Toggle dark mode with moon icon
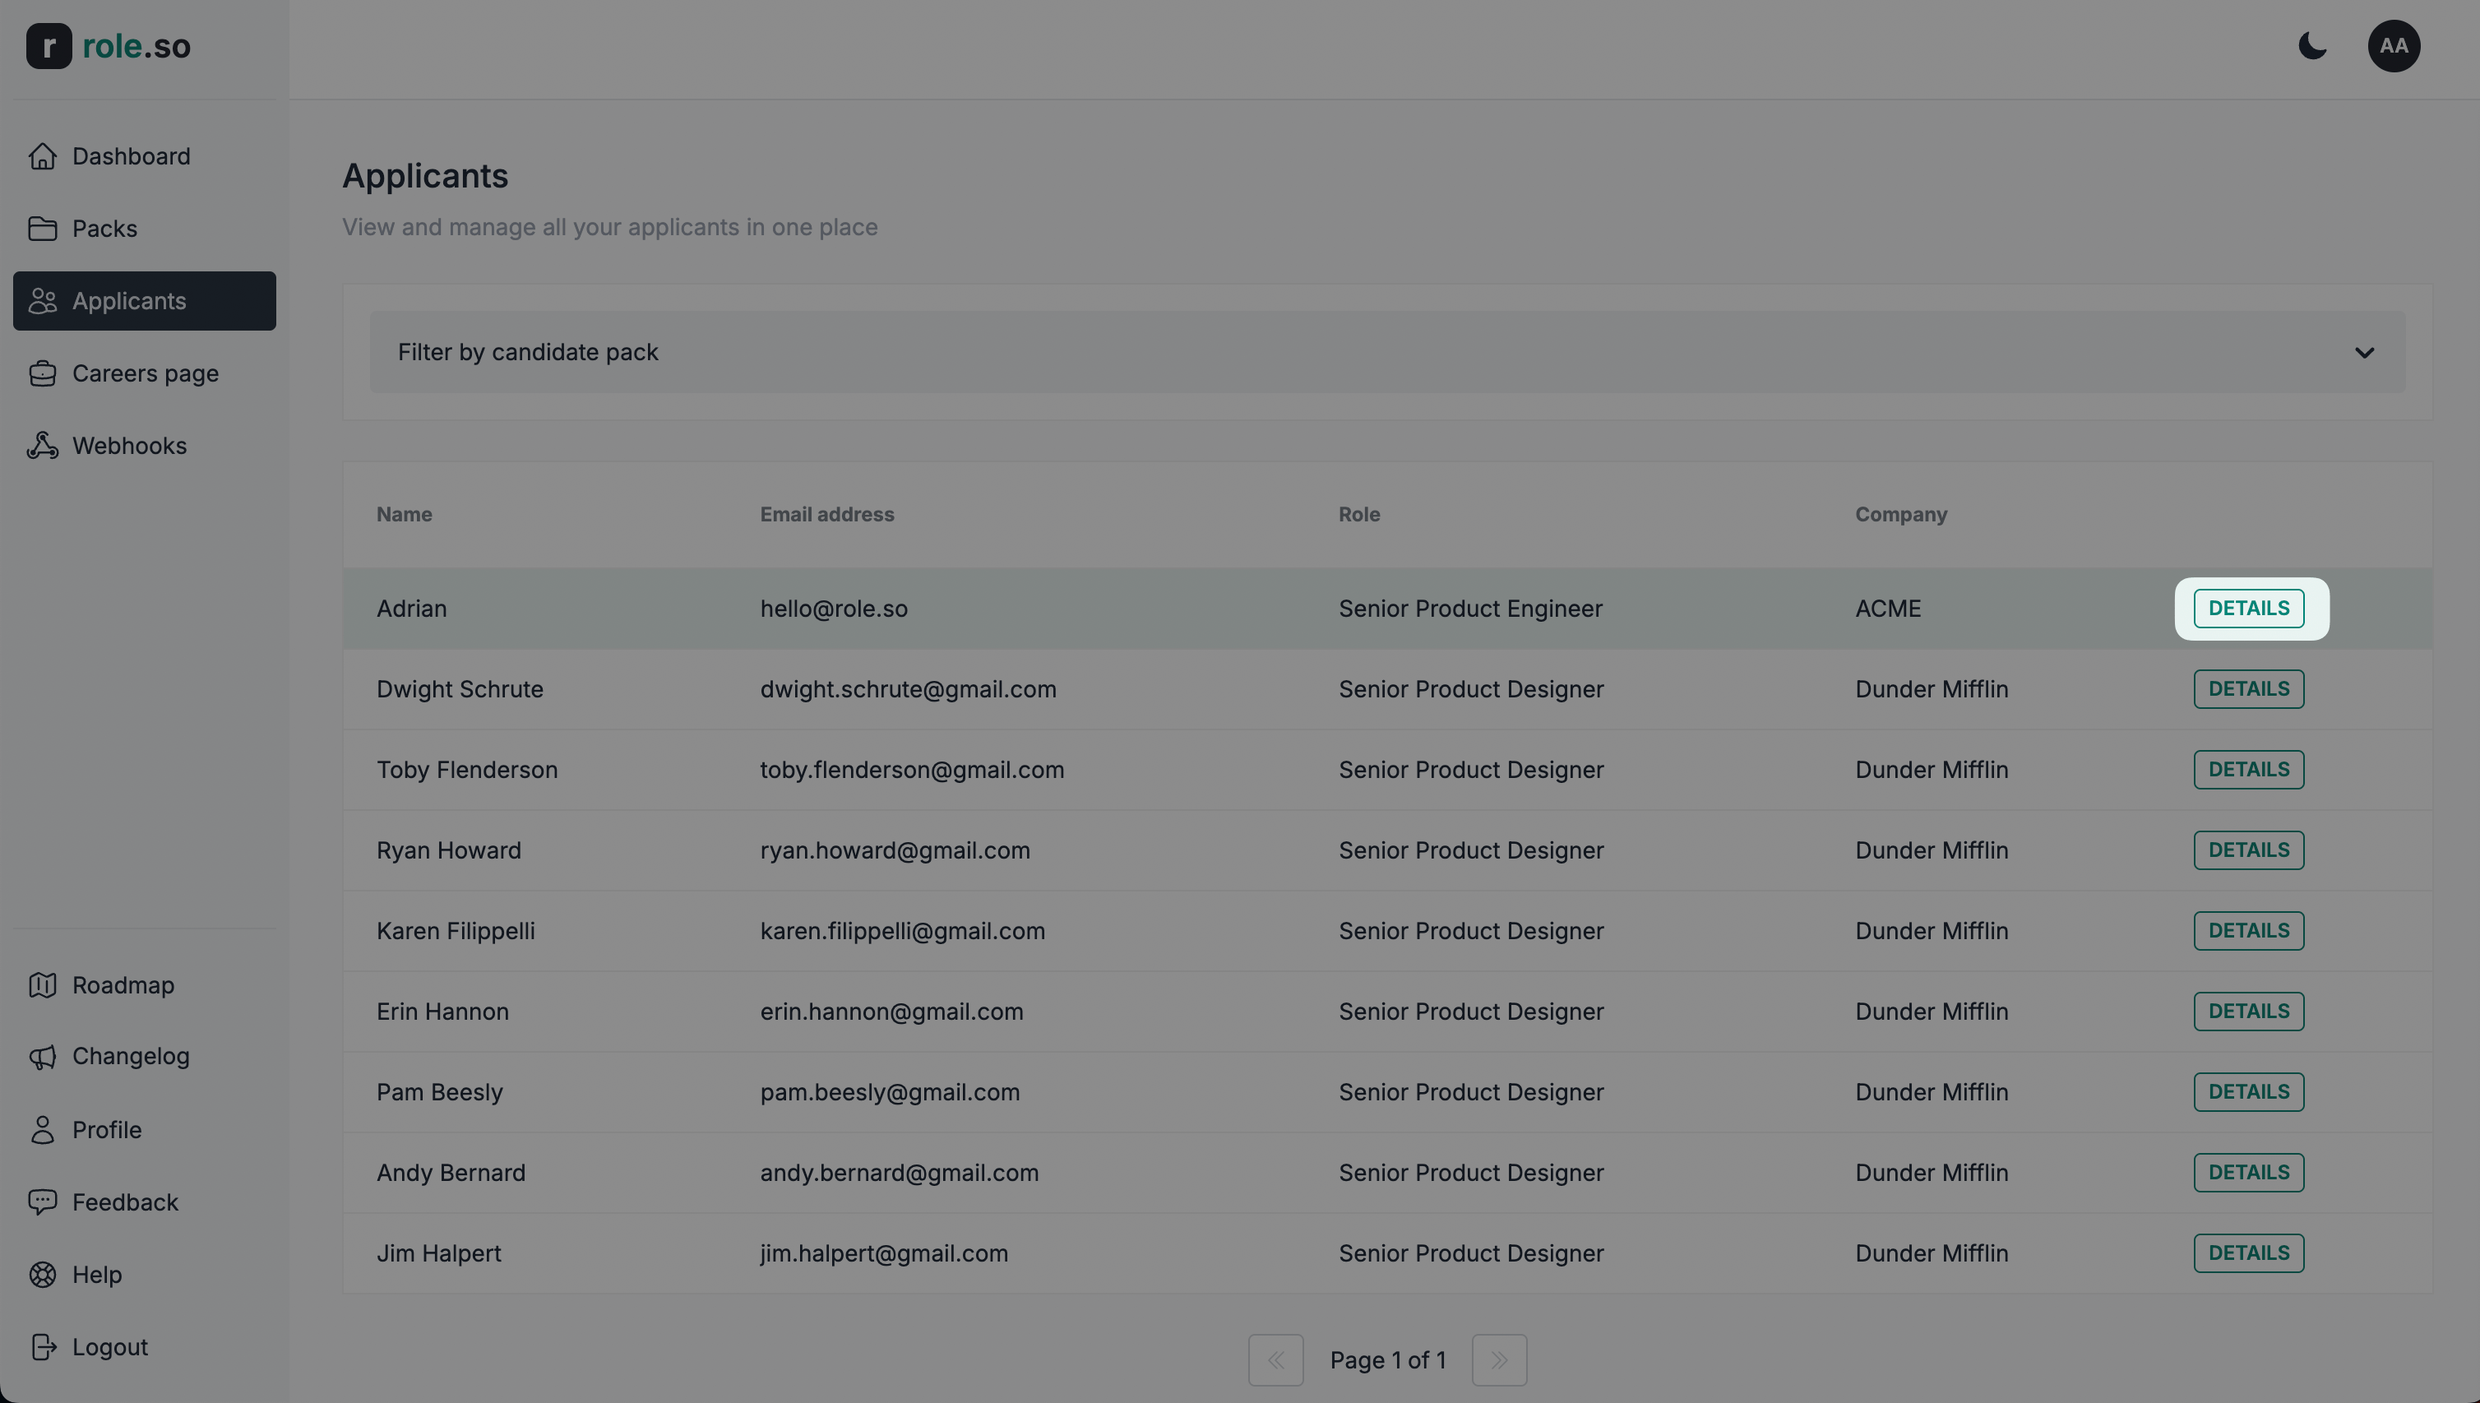The height and width of the screenshot is (1403, 2480). [2312, 46]
